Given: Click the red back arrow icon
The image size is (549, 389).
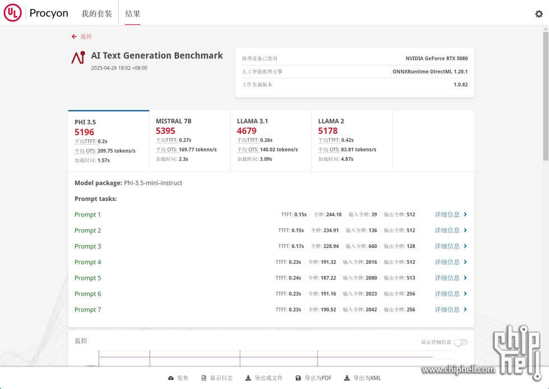Looking at the screenshot, I should point(74,36).
